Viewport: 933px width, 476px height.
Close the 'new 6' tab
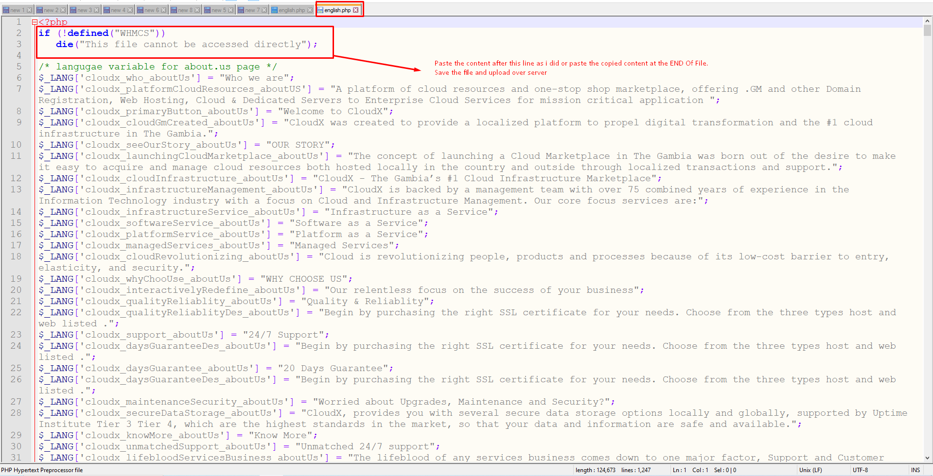coord(164,10)
